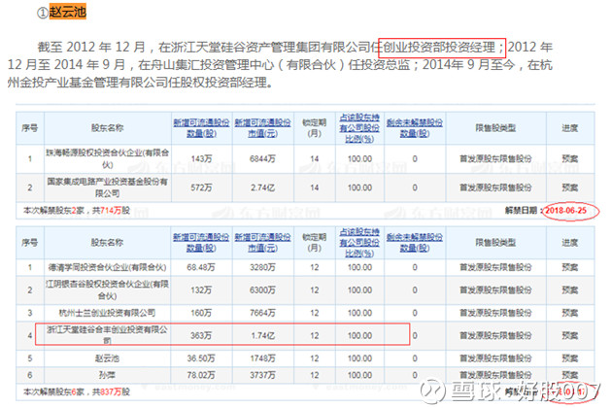This screenshot has width=611, height=408.
Task: Select shareholder 珠海畅源股权投资合伙企业 in first table
Action: [108, 158]
